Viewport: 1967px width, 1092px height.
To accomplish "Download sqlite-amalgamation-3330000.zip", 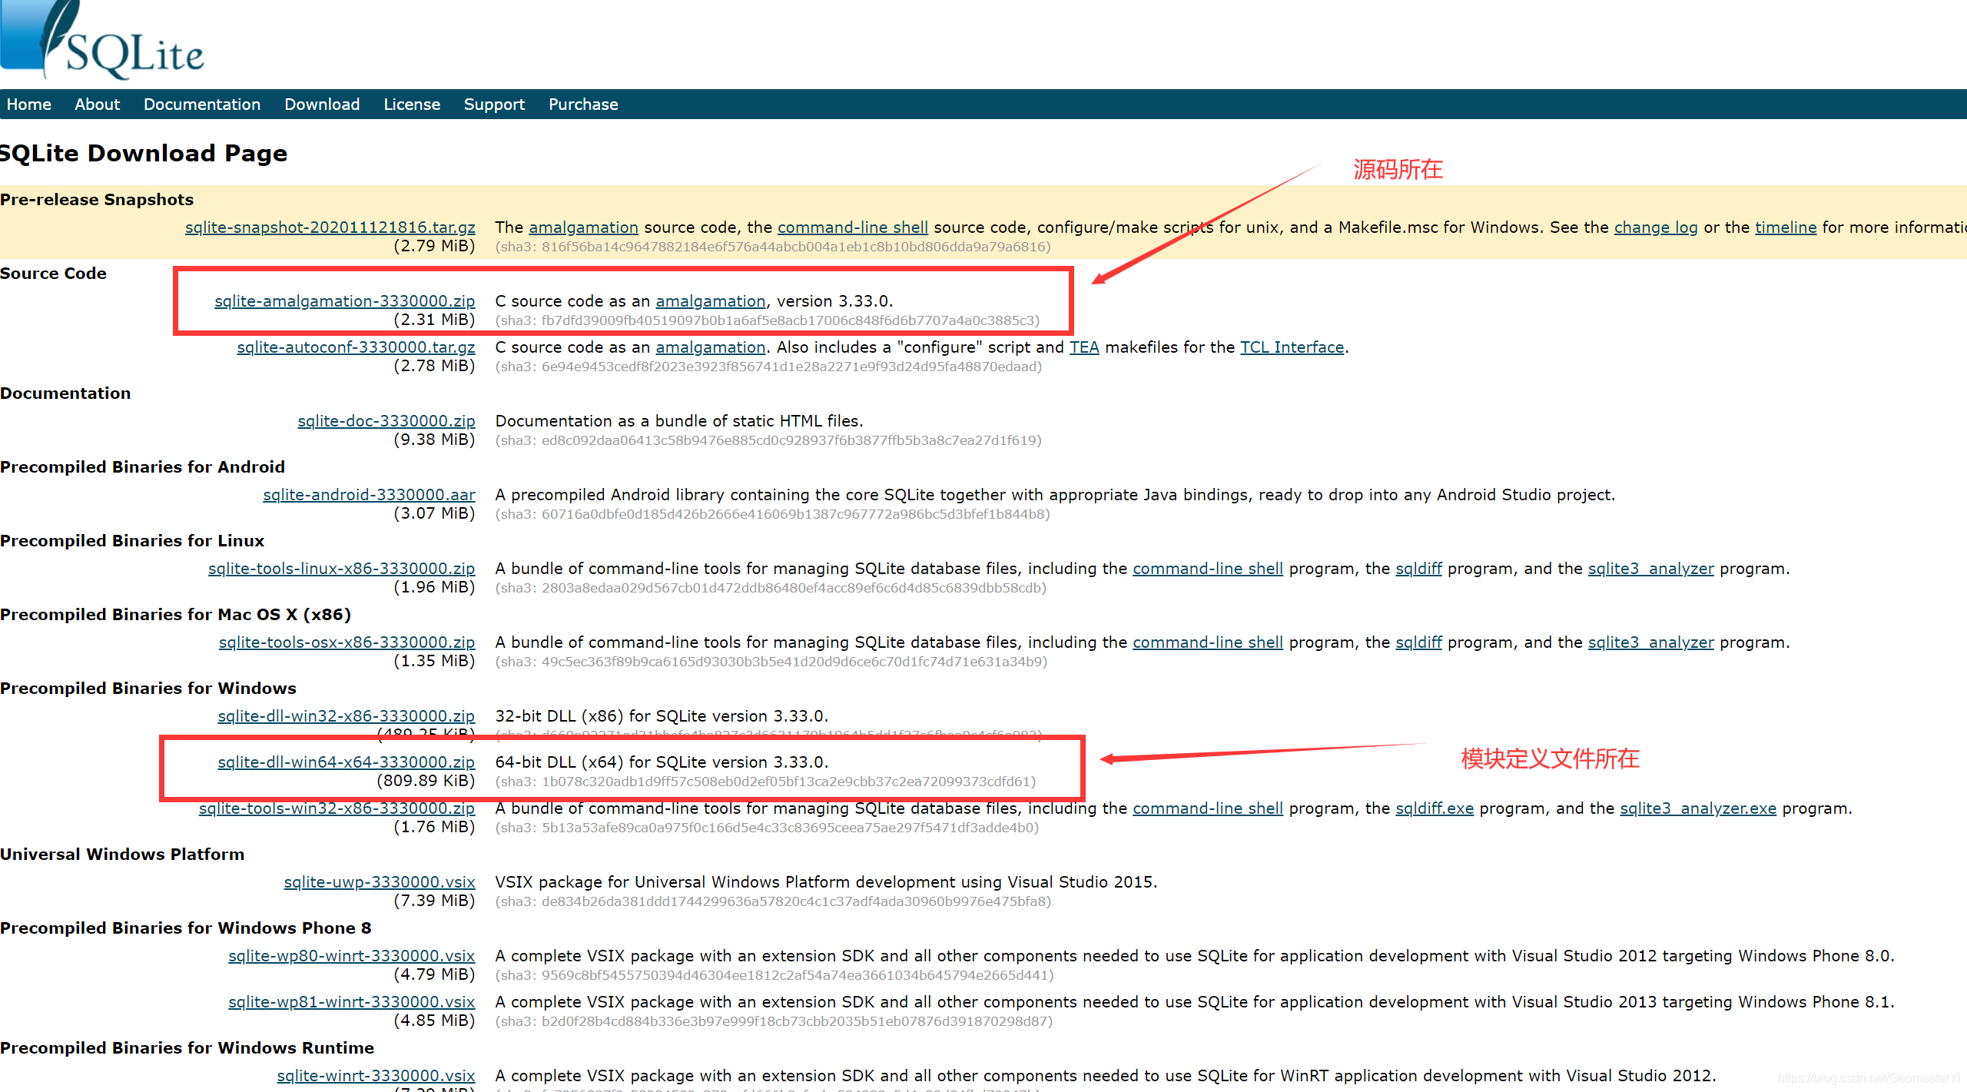I will (x=345, y=301).
